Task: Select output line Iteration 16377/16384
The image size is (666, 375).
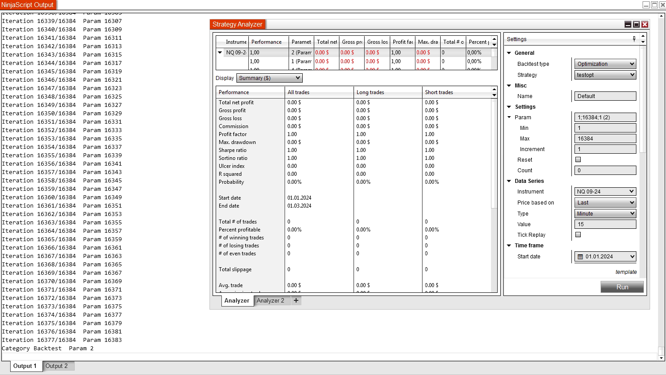Action: pos(62,340)
